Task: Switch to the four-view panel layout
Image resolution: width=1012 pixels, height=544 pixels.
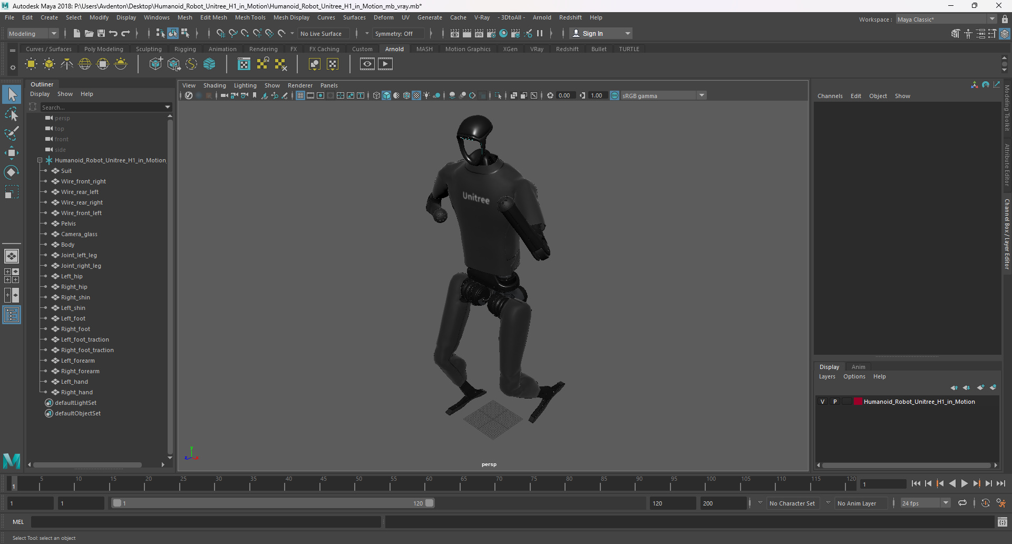Action: point(12,276)
